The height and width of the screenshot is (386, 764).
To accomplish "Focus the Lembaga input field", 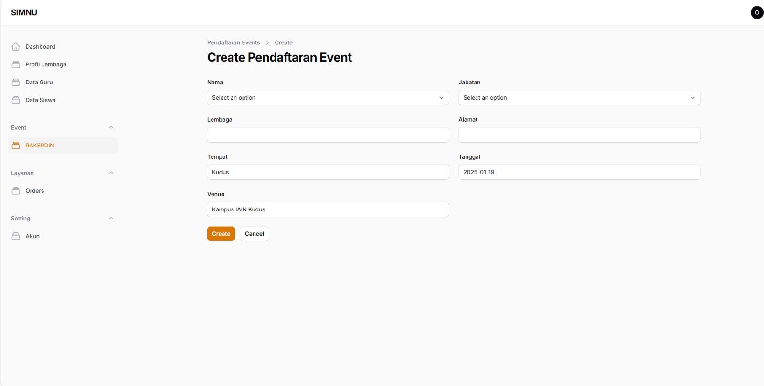I will pos(328,135).
